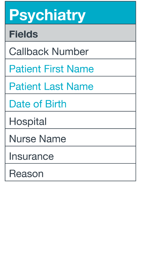
Task: Click the Psychiatry table title
Action: [47, 15]
